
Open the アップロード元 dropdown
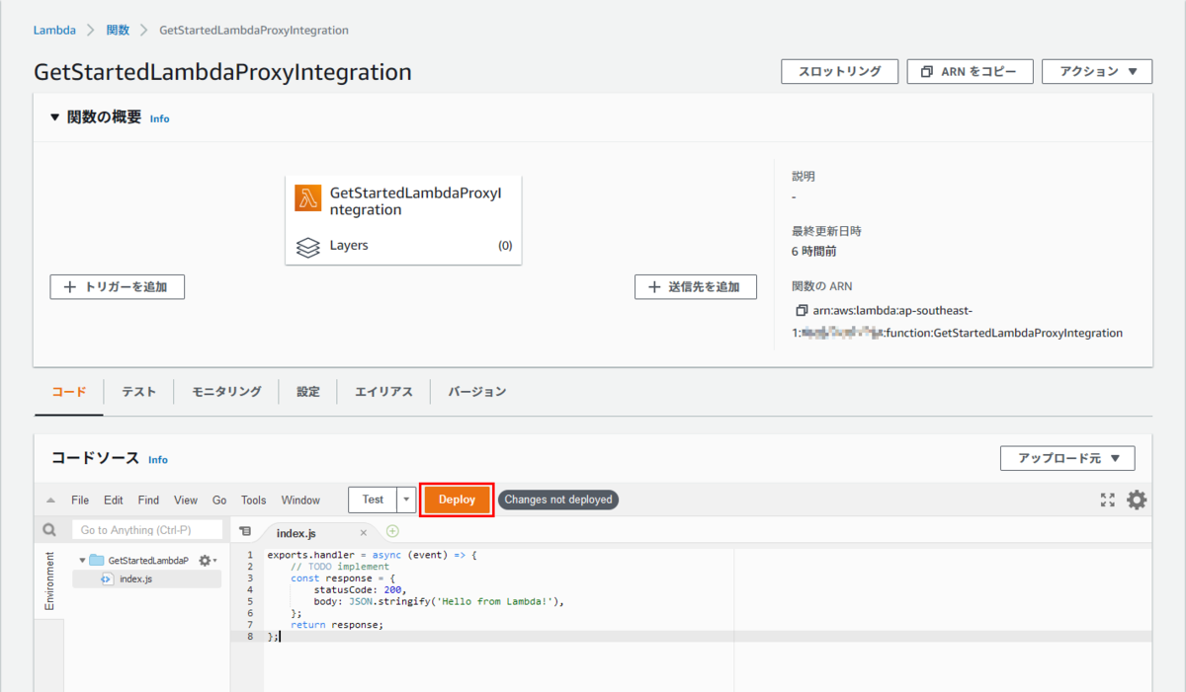[1067, 458]
